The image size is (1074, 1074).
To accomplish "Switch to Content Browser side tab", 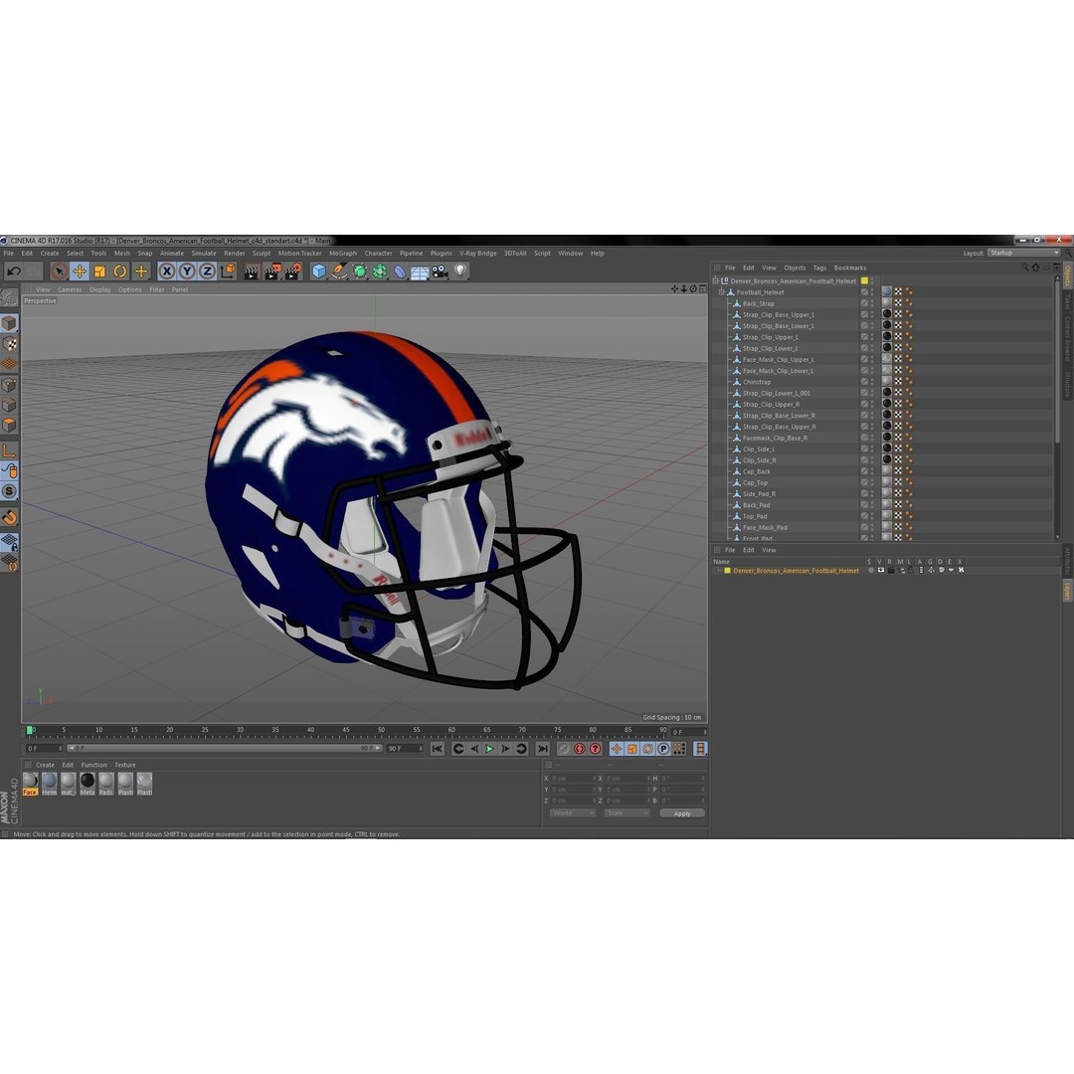I will pos(1067,338).
